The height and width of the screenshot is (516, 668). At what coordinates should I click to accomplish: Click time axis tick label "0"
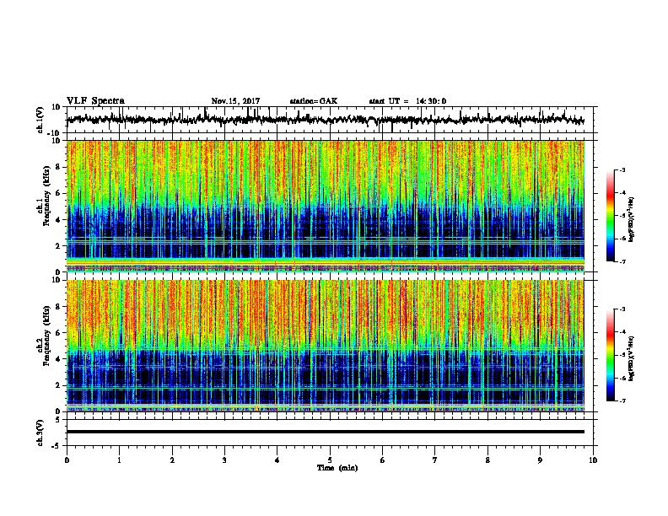click(67, 460)
